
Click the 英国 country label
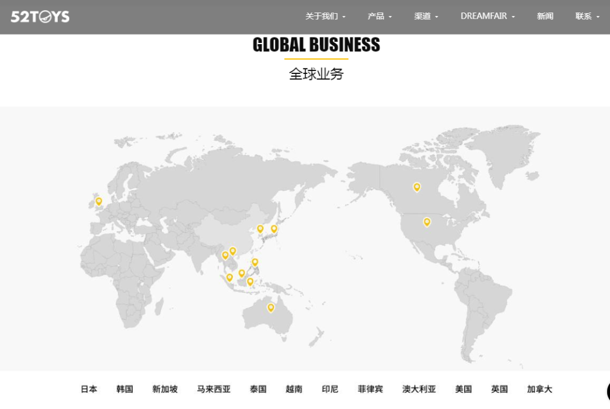pos(499,389)
